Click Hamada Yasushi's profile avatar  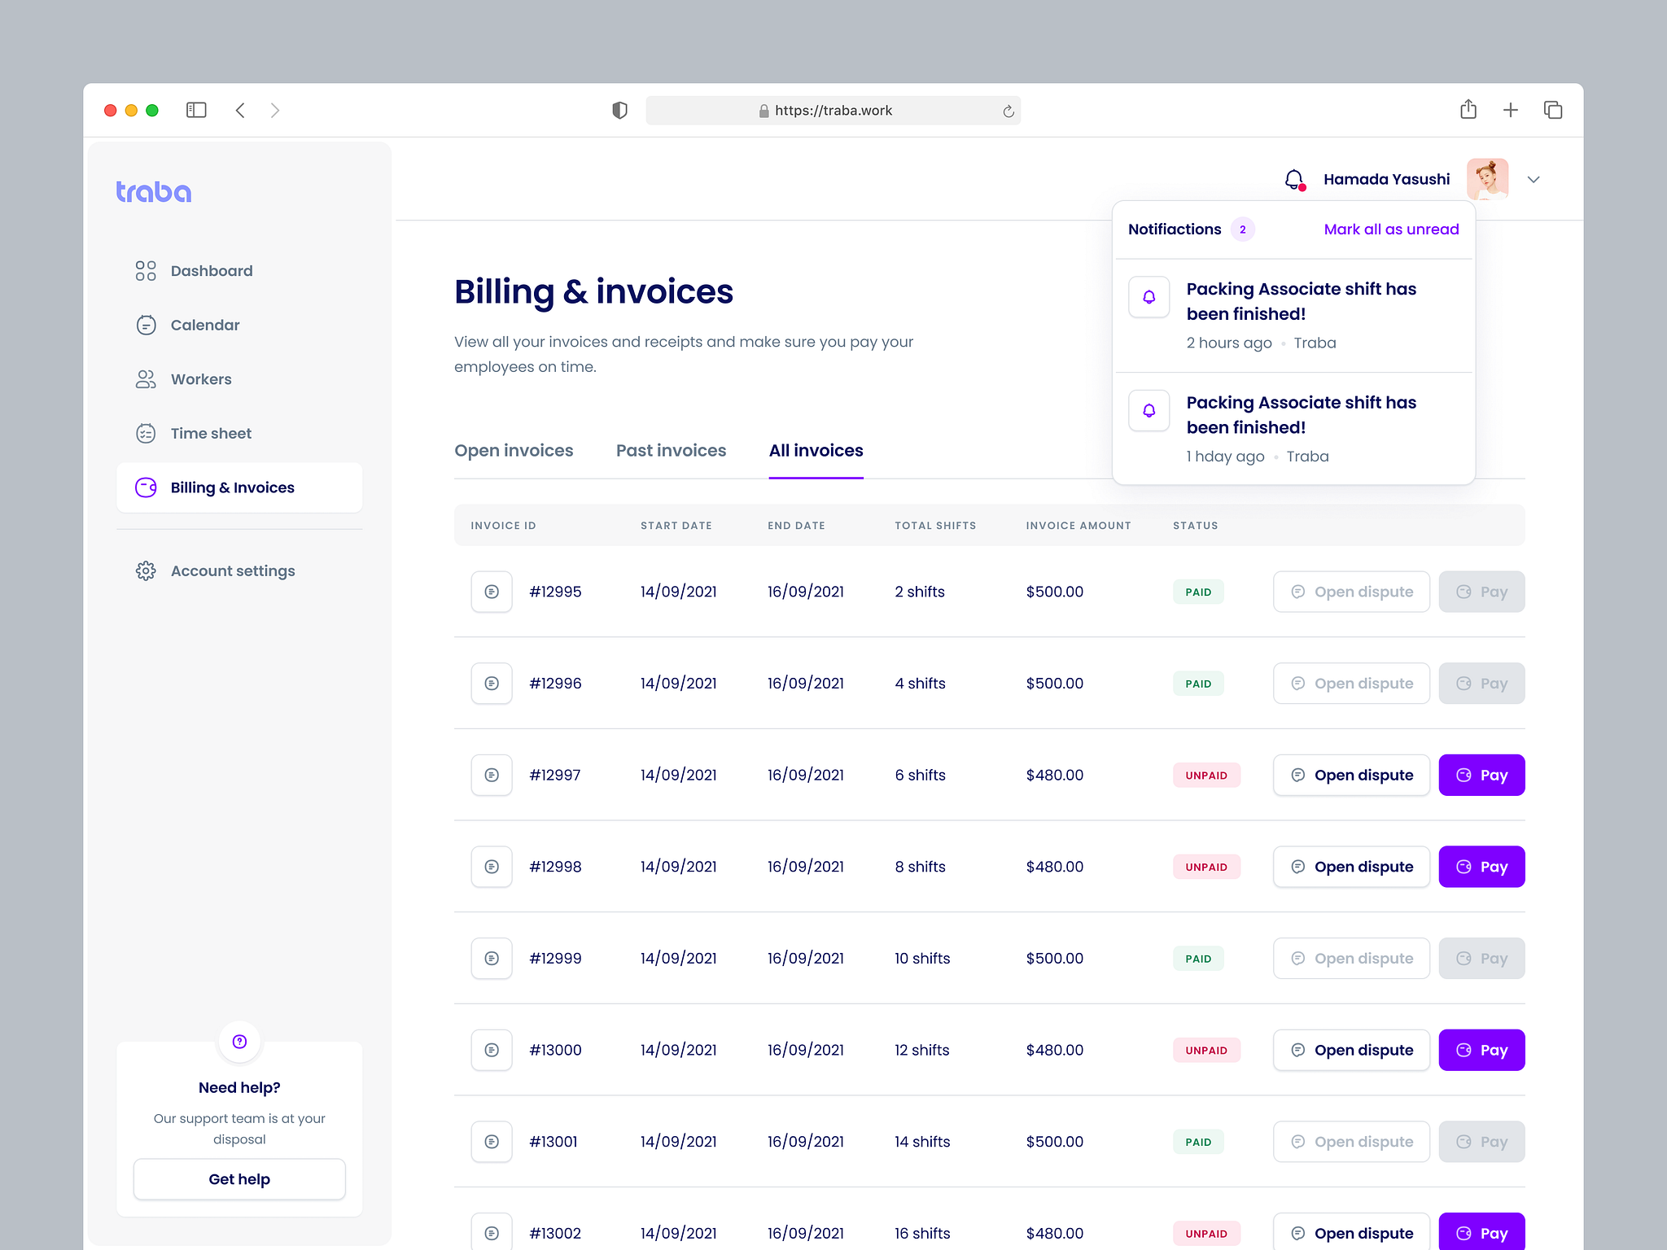tap(1489, 178)
